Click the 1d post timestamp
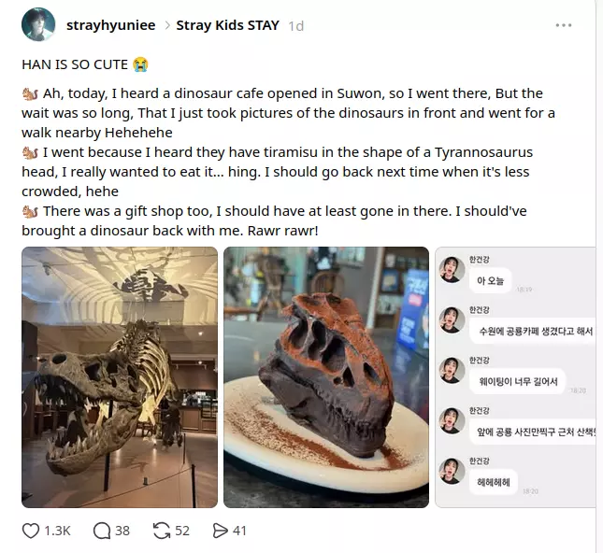 coord(295,26)
